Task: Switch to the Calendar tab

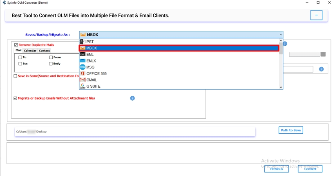Action: (30, 51)
